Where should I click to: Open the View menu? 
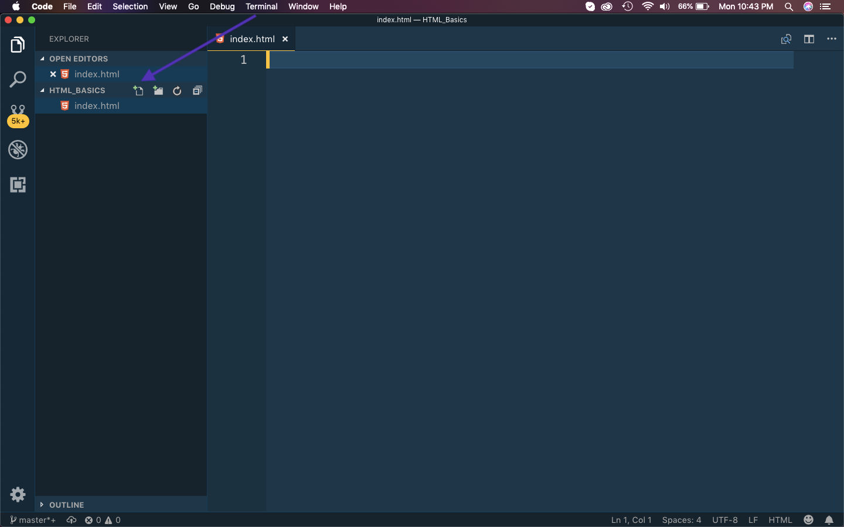(x=168, y=6)
